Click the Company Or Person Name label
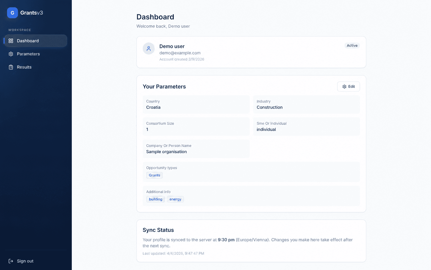The height and width of the screenshot is (270, 431). pos(169,146)
